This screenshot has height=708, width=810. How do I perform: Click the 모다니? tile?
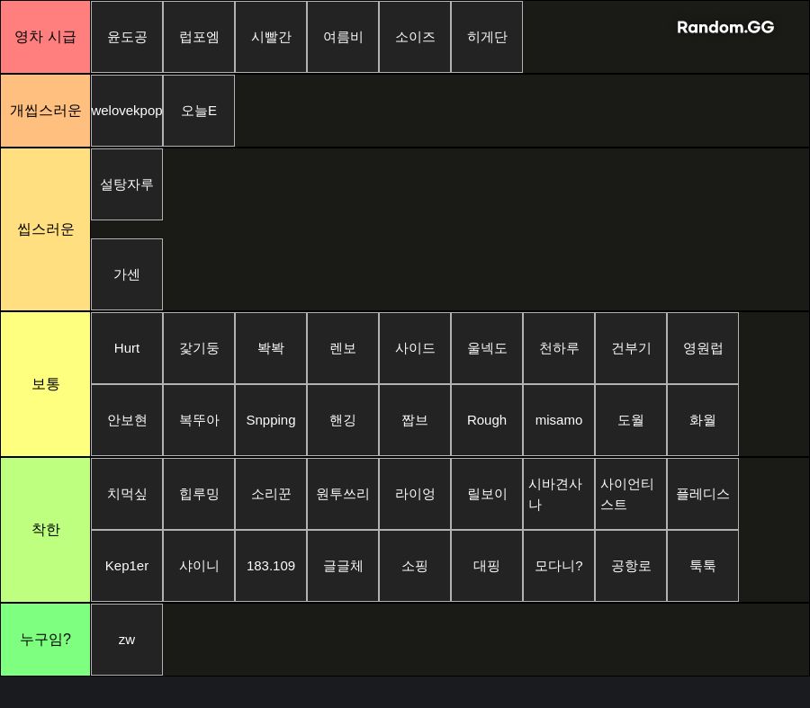tap(559, 566)
